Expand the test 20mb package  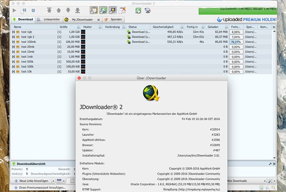click(x=13, y=47)
